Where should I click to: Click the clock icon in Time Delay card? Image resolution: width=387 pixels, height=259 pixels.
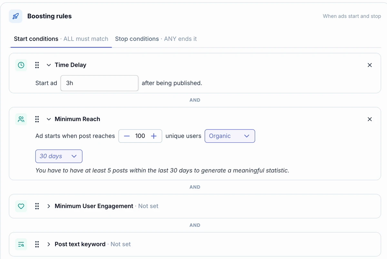(x=21, y=65)
